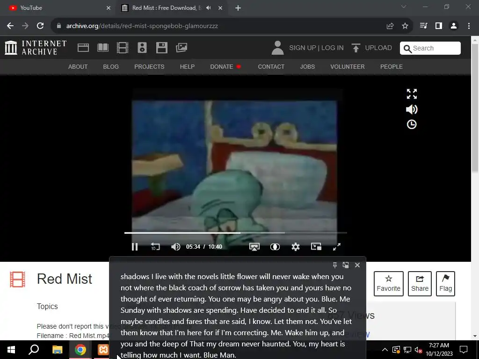Toggle picture-in-picture mode

click(316, 246)
